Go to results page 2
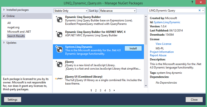Image resolution: width=207 pixels, height=107 pixels. tap(96, 90)
